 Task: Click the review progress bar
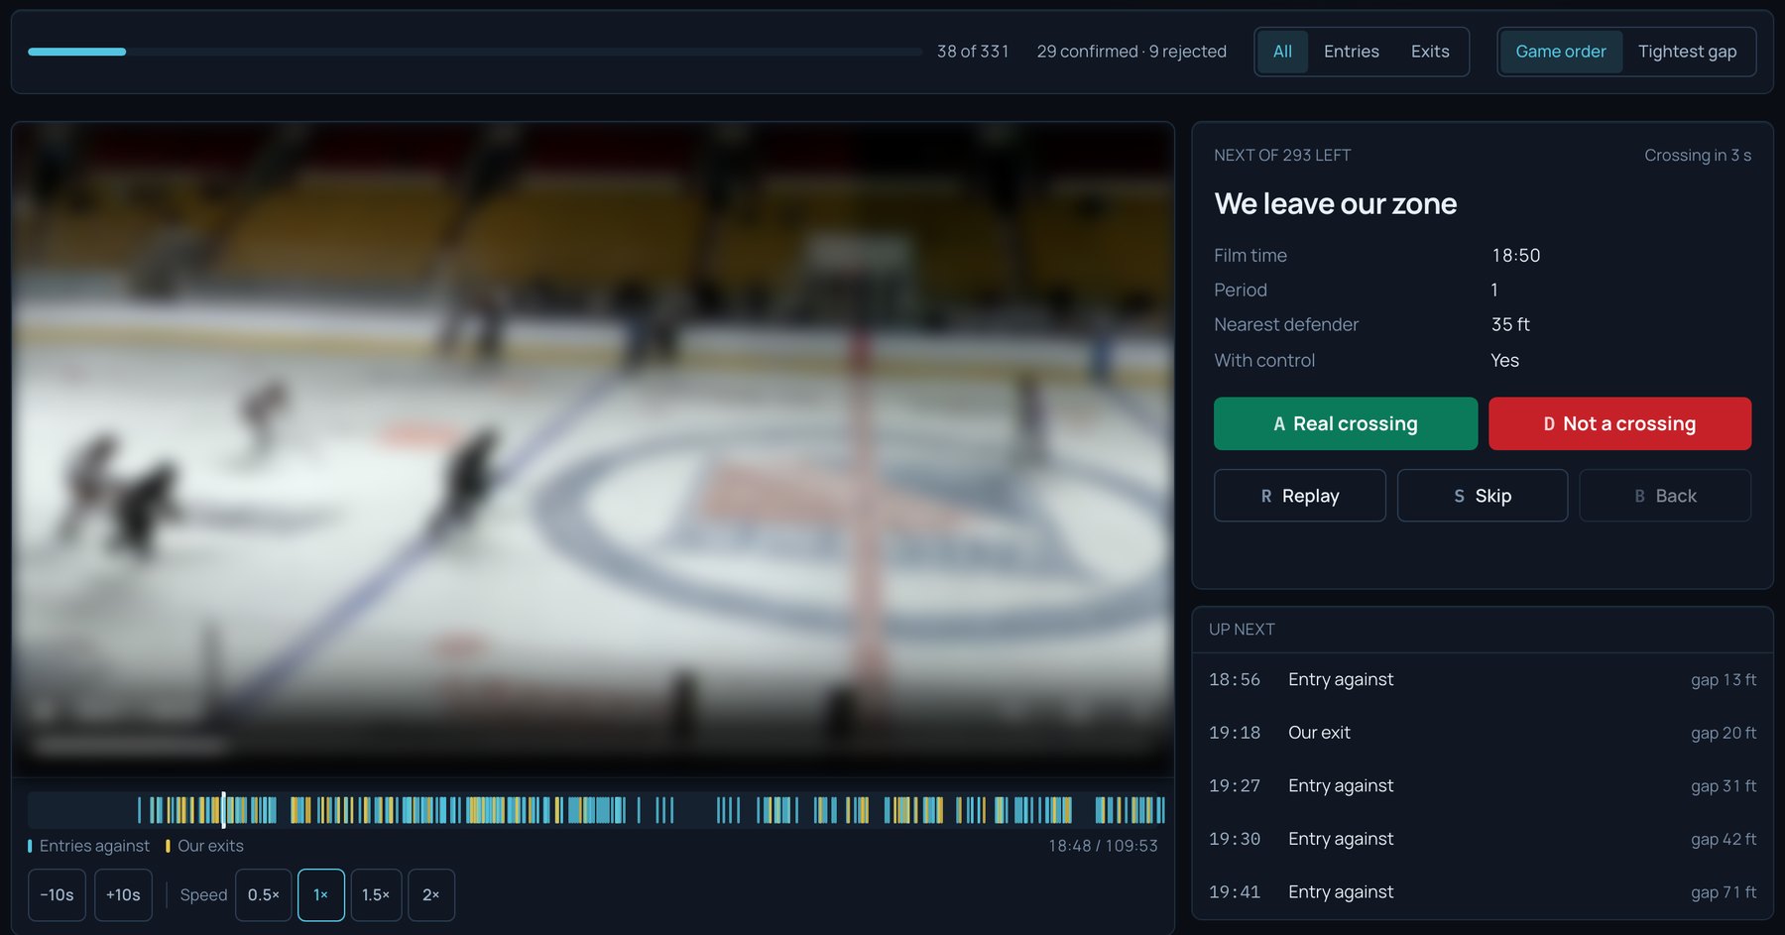click(x=475, y=52)
